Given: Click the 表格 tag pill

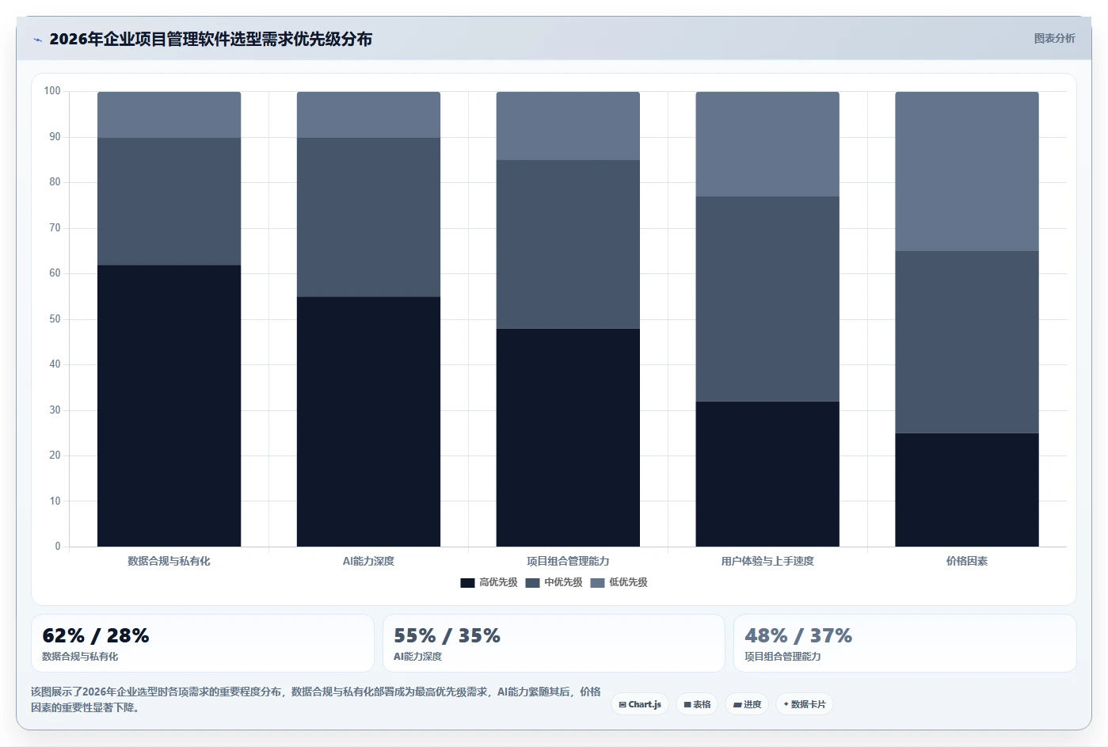Looking at the screenshot, I should click(697, 704).
